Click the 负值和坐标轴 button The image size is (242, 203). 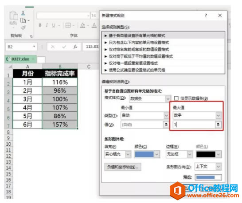coord(123,167)
